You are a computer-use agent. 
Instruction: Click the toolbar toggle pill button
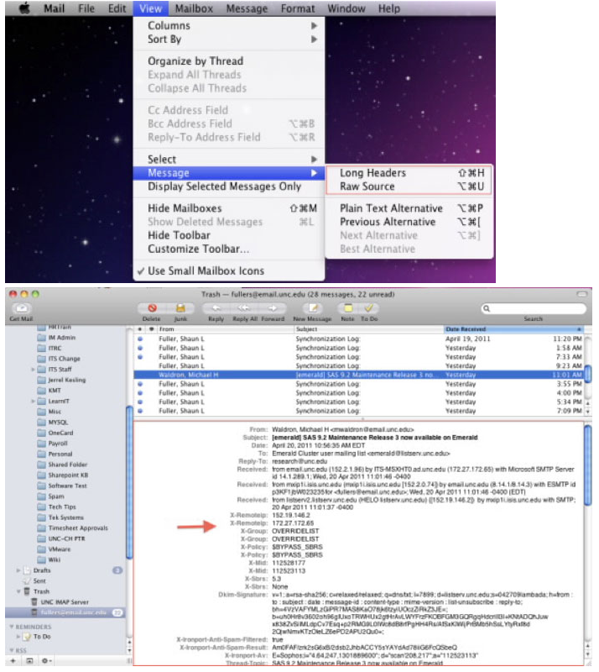coord(582,295)
